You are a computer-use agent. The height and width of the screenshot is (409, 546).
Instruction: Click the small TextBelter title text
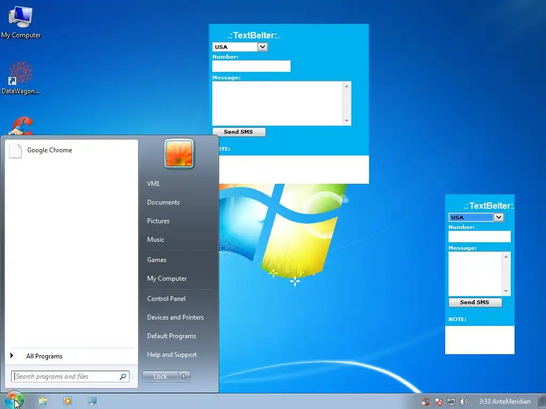(488, 206)
